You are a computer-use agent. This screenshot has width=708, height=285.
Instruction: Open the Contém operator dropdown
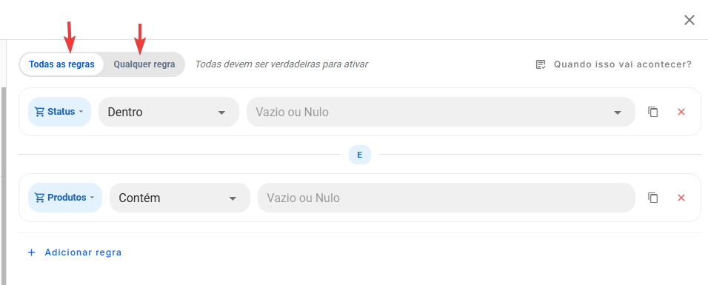[x=180, y=198]
